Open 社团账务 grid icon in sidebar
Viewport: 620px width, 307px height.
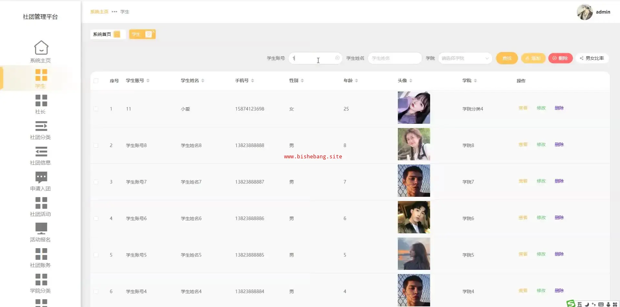coord(41,254)
